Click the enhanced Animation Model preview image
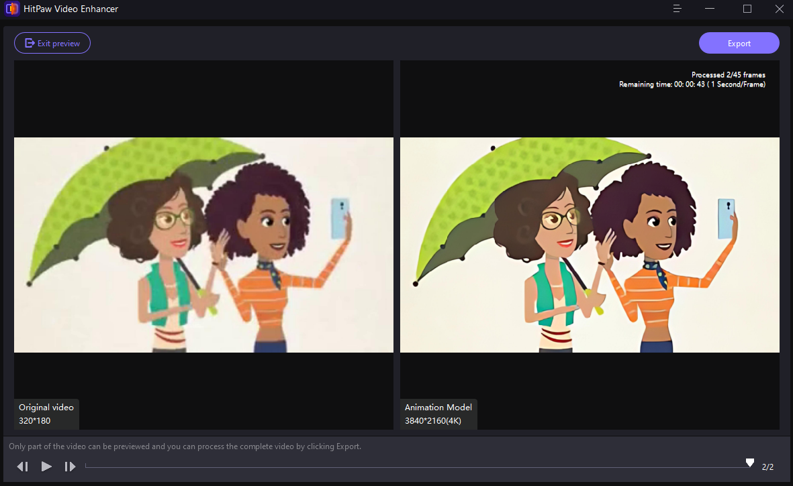The height and width of the screenshot is (486, 793). (590, 245)
